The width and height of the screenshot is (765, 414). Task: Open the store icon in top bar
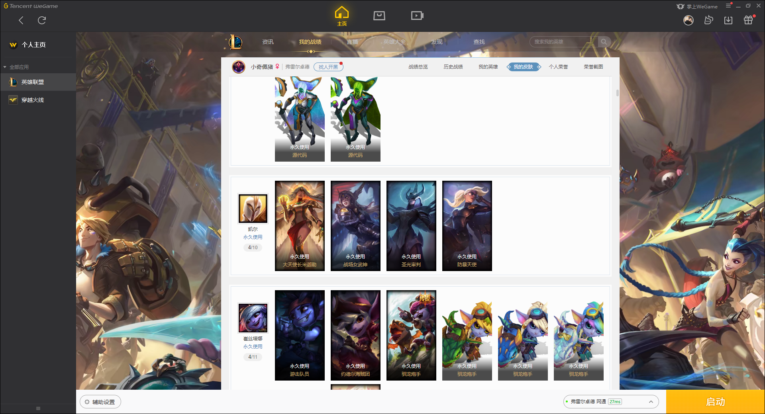point(379,16)
